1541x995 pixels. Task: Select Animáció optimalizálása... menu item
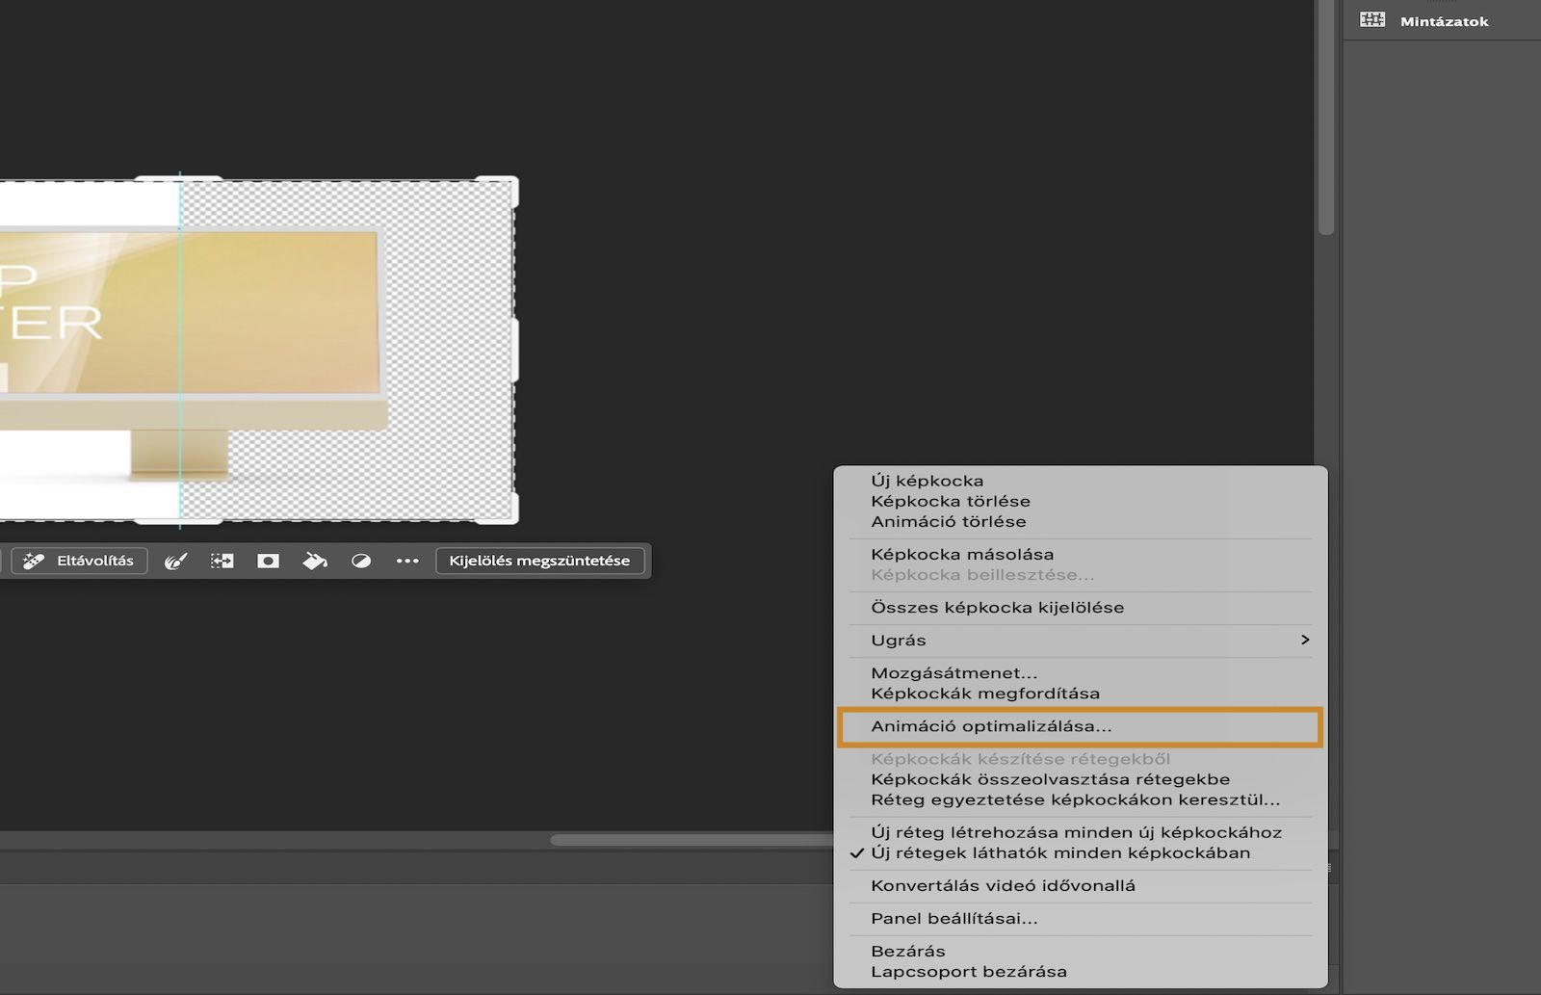[x=1081, y=726]
